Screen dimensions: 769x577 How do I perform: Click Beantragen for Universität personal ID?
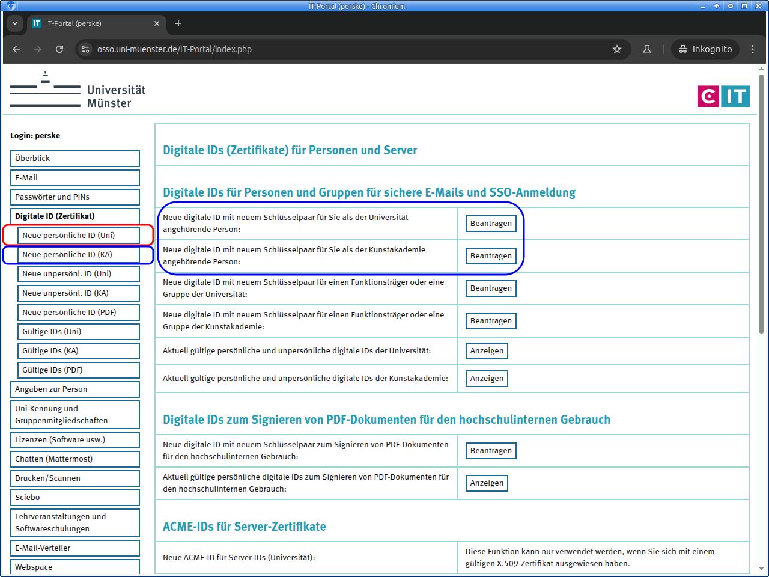click(x=491, y=224)
